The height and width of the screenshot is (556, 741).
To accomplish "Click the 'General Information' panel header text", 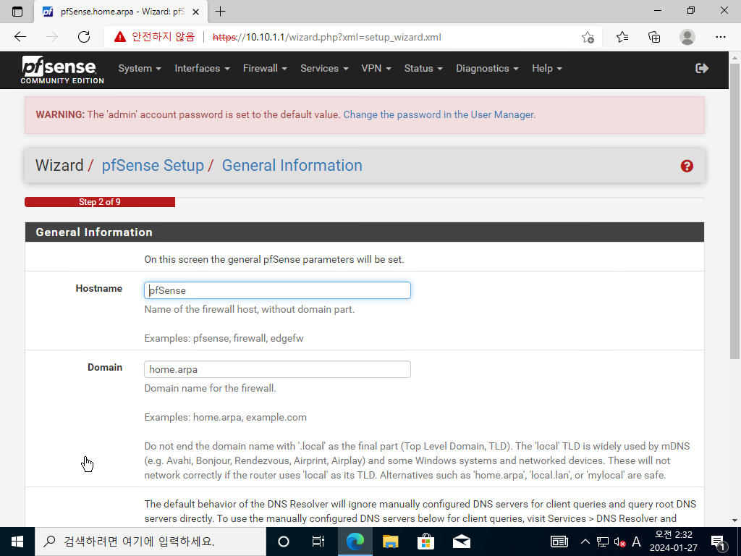I will click(x=94, y=232).
